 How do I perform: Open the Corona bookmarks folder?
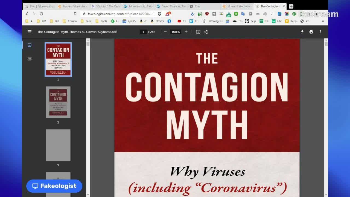tap(70, 21)
